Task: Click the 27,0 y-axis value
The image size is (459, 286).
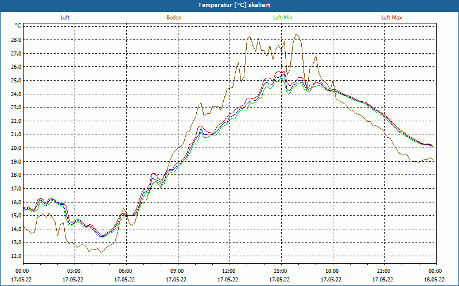Action: (17, 53)
